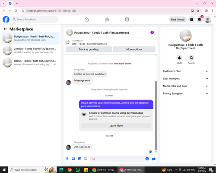
Task: Open conversation information purple icon
Action: tap(152, 32)
